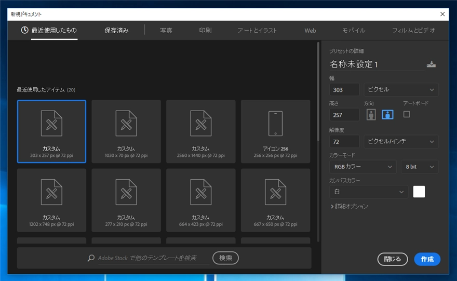
Task: Switch to アートとイラスト tab
Action: (x=257, y=30)
